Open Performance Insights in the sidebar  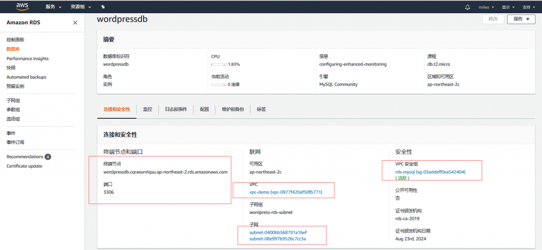(28, 59)
